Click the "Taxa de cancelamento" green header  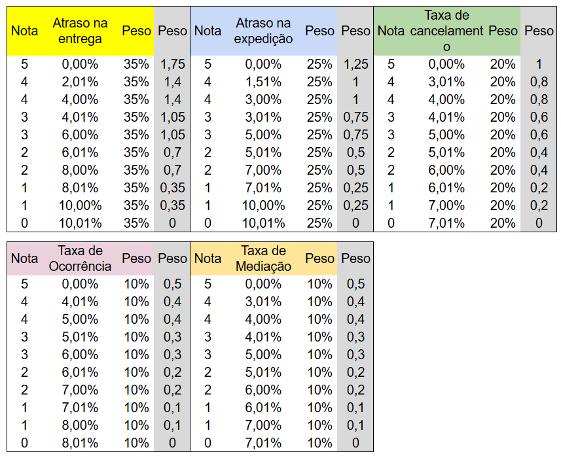coord(446,31)
